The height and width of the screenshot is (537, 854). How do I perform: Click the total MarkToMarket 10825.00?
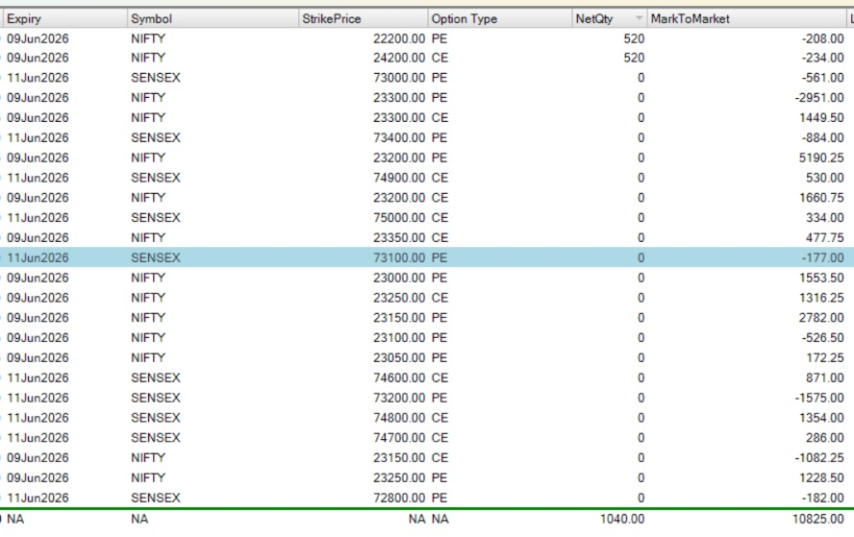[x=818, y=519]
